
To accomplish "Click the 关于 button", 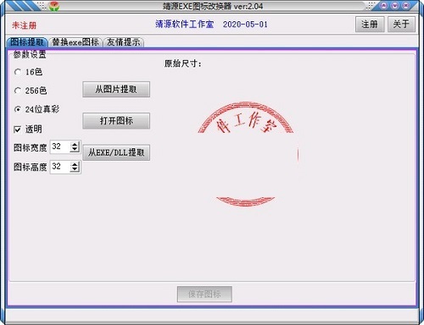I will tap(401, 25).
